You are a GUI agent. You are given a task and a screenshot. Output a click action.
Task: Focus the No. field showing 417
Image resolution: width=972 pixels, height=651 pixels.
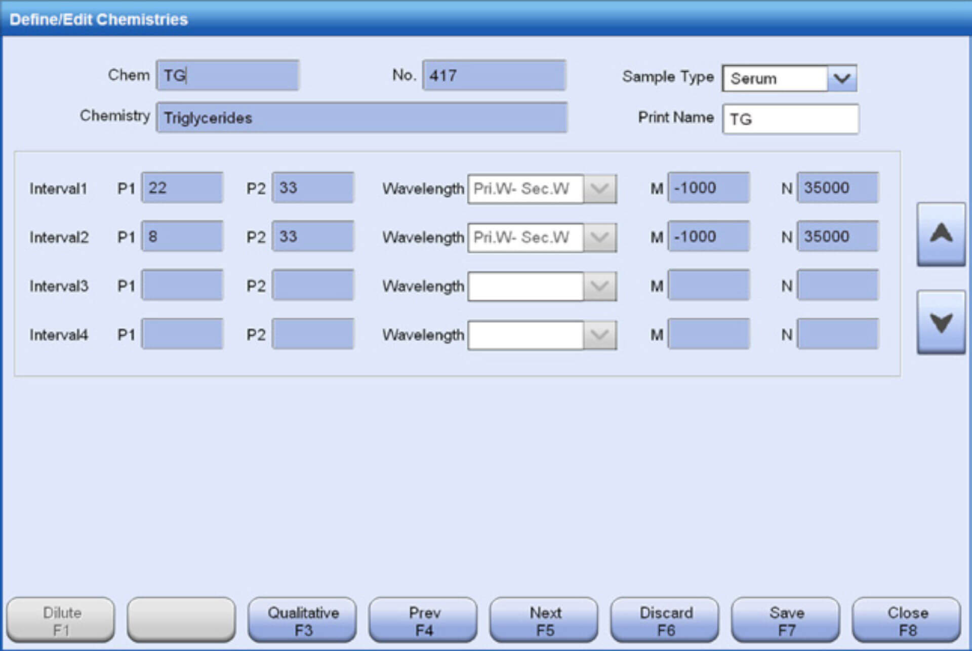click(x=494, y=75)
